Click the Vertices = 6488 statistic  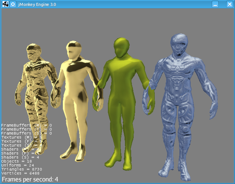tap(20, 173)
